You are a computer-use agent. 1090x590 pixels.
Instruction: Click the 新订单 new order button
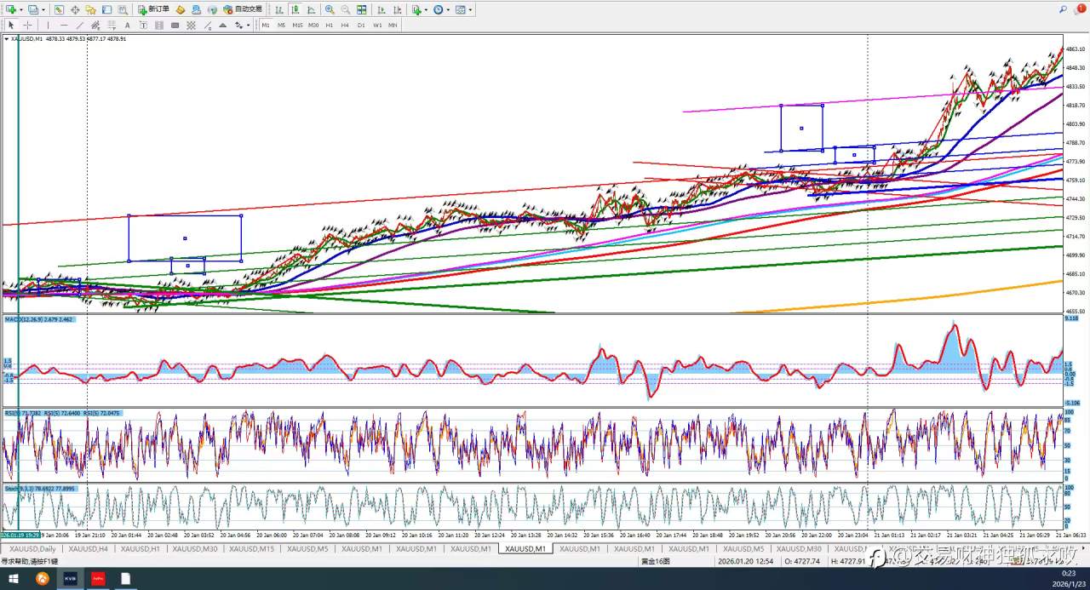[153, 9]
